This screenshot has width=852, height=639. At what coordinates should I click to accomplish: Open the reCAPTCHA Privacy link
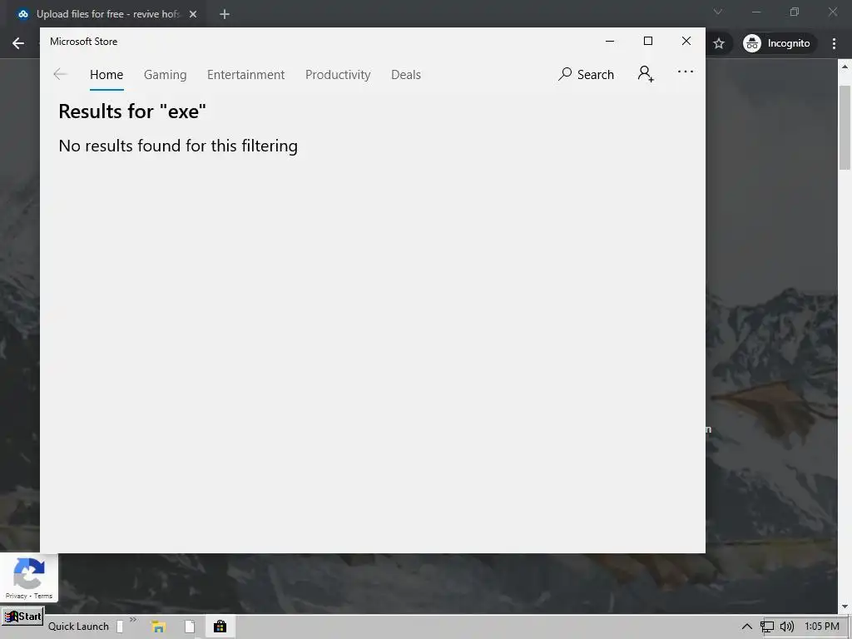(16, 596)
